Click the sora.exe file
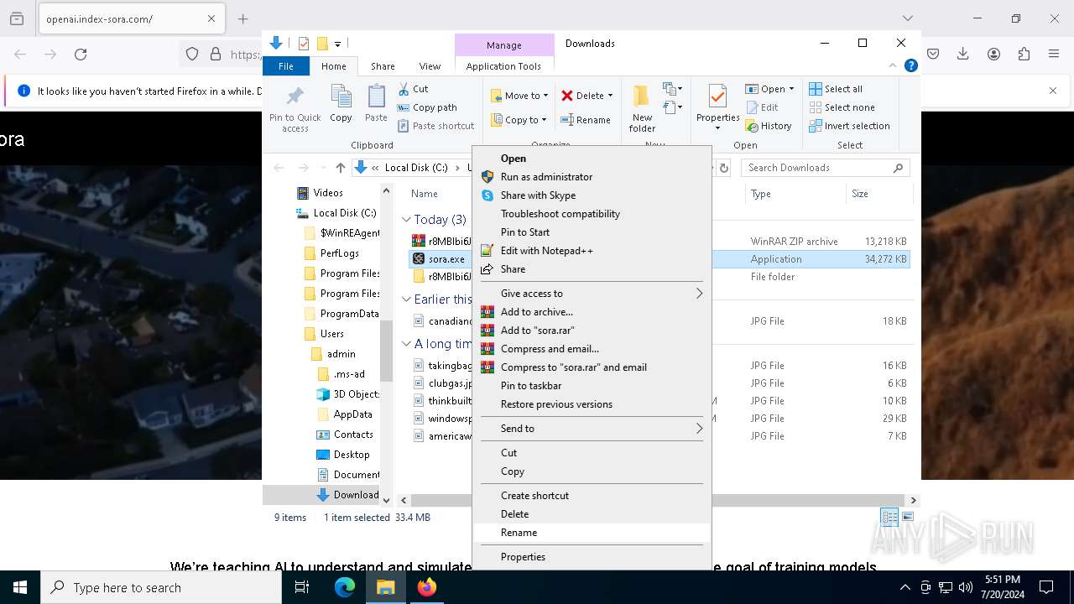Screen dimensions: 1074x604 (x=446, y=259)
